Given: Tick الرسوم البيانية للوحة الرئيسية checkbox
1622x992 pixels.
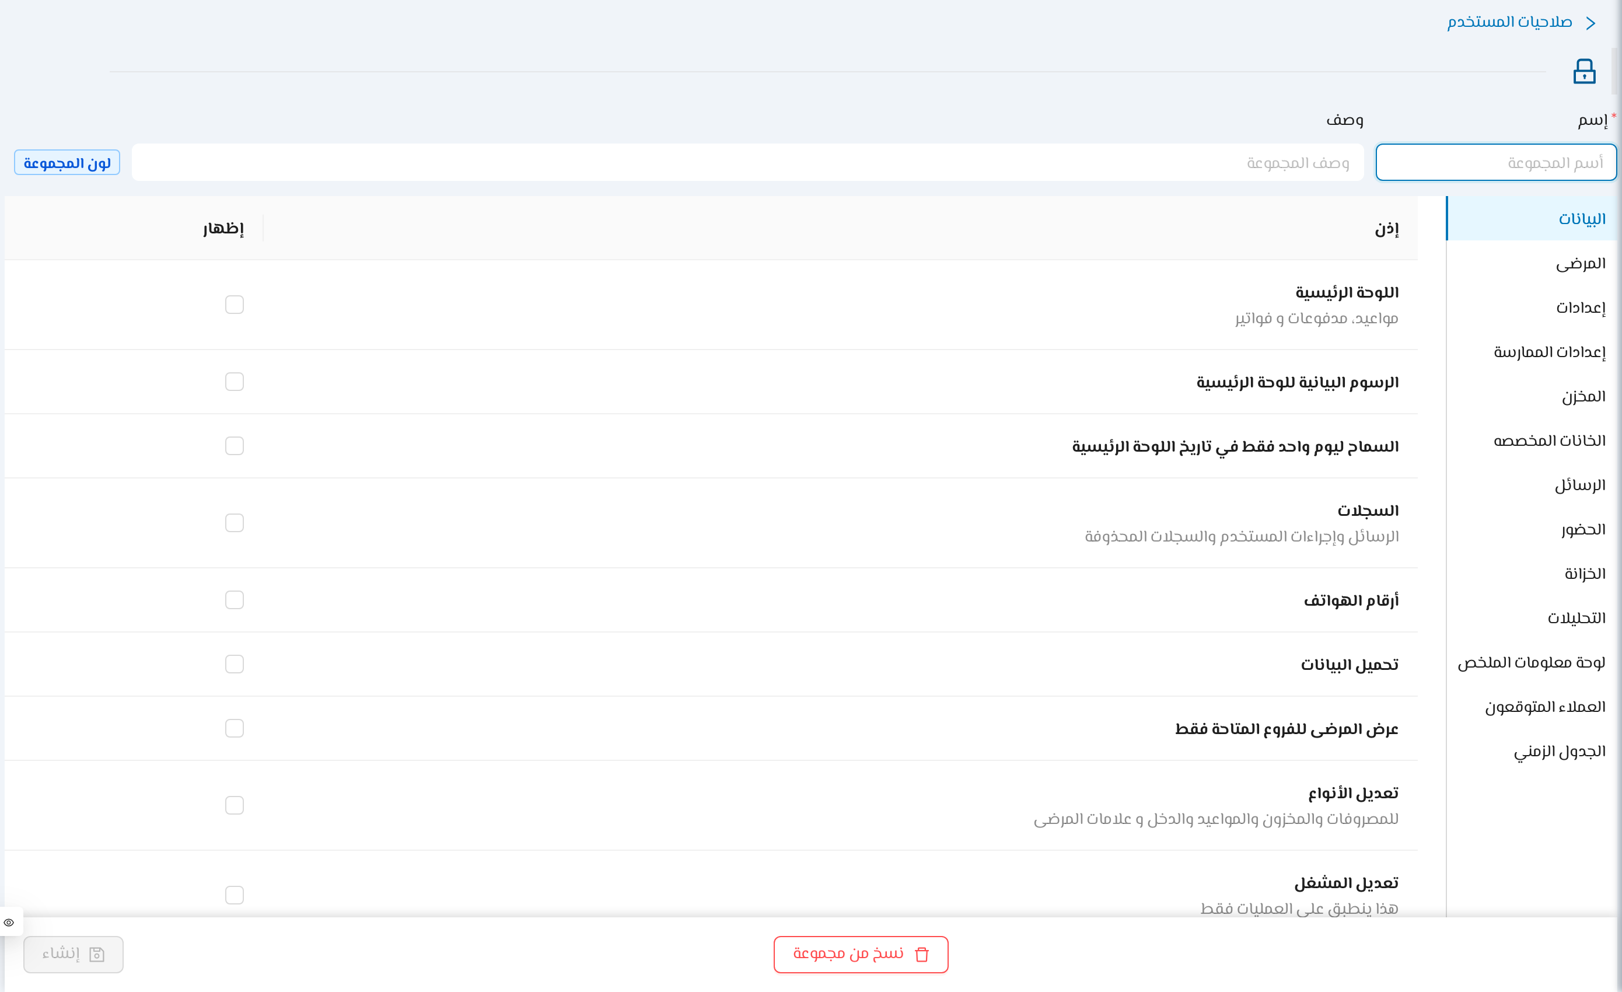Looking at the screenshot, I should pyautogui.click(x=235, y=382).
